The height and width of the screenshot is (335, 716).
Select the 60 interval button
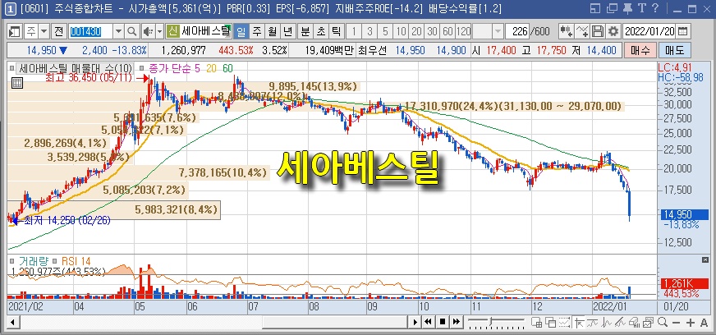448,31
